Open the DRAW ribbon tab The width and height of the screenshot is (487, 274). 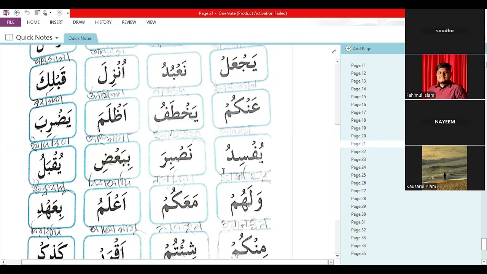click(79, 22)
